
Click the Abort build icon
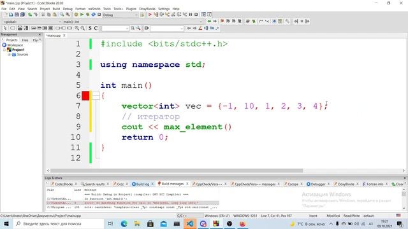pos(99,15)
